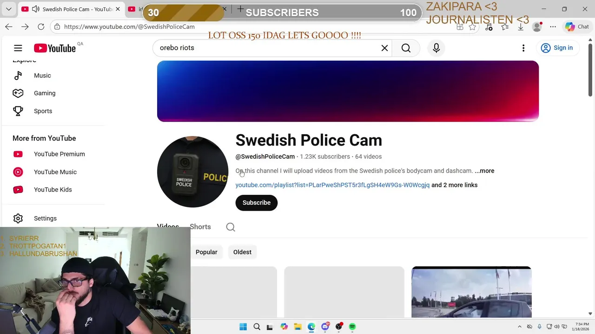Subscribe to Swedish Police Cam
Image resolution: width=595 pixels, height=334 pixels.
point(257,203)
